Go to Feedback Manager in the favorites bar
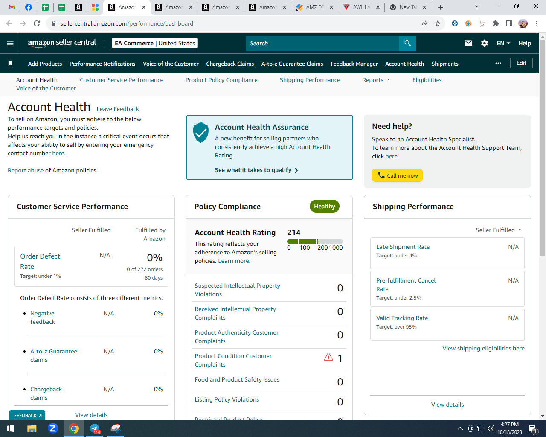Screen dimensions: 546x437 (354, 64)
